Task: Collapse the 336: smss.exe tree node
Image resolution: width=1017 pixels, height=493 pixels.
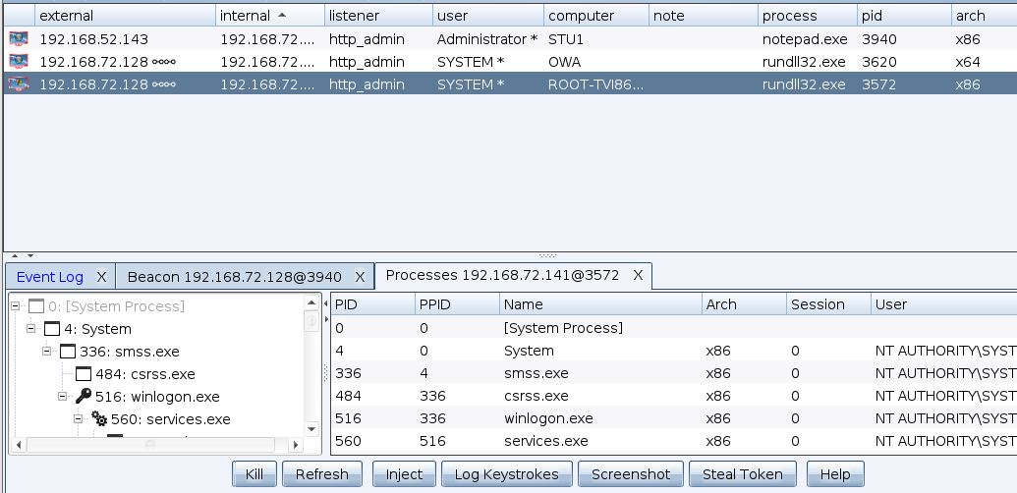Action: pyautogui.click(x=47, y=352)
